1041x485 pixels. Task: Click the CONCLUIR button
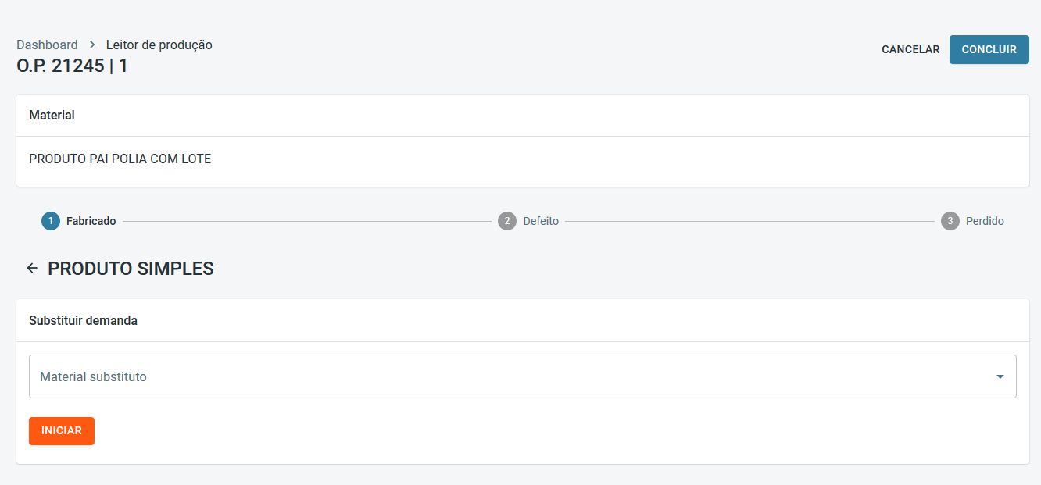tap(989, 49)
